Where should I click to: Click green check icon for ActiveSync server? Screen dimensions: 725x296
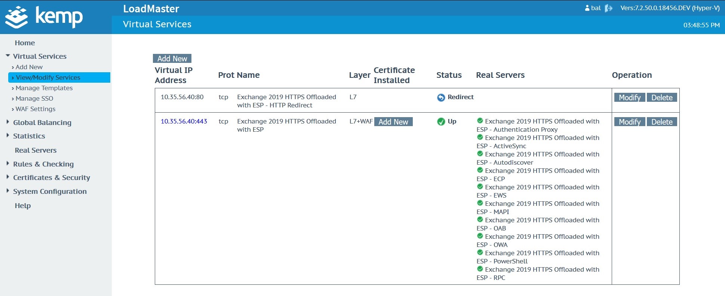[480, 137]
